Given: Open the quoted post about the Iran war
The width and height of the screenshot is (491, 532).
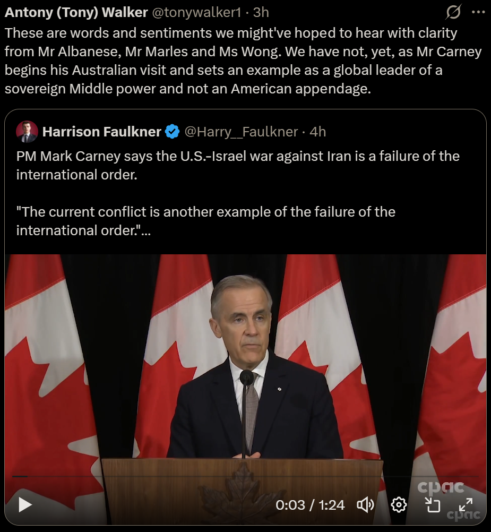Looking at the screenshot, I should pyautogui.click(x=238, y=194).
